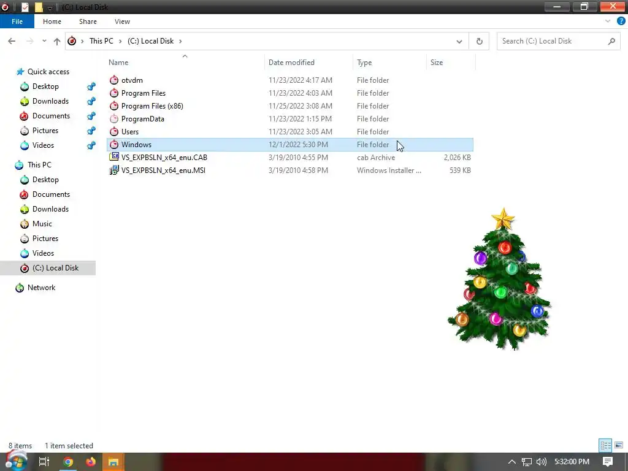The width and height of the screenshot is (628, 471).
Task: Select Documents under This PC
Action: (51, 194)
